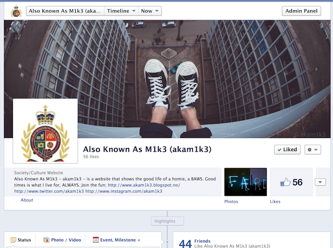Open the Admin Panel
Viewport: 333px width, 248px height.
tap(301, 11)
